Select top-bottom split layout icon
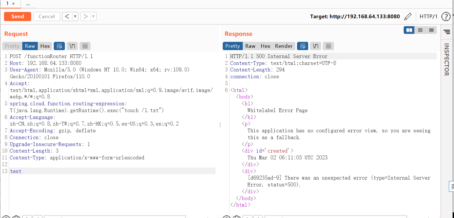Viewport: 454px width, 218px height. point(420,30)
